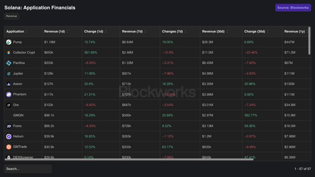This screenshot has width=315, height=177.
Task: Click the Change (30d) header label
Action: (x=255, y=31)
